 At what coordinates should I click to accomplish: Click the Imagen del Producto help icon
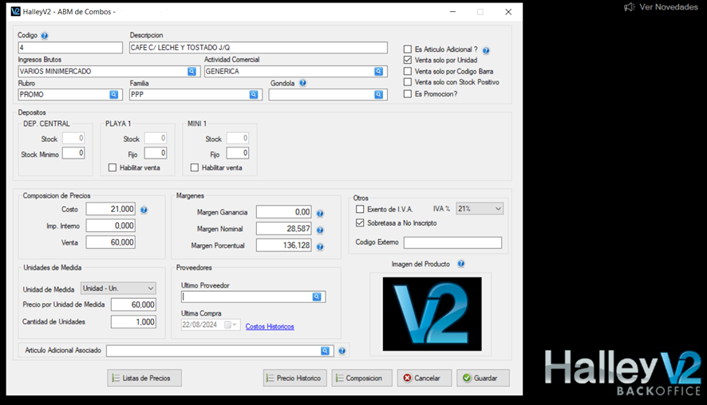point(460,264)
